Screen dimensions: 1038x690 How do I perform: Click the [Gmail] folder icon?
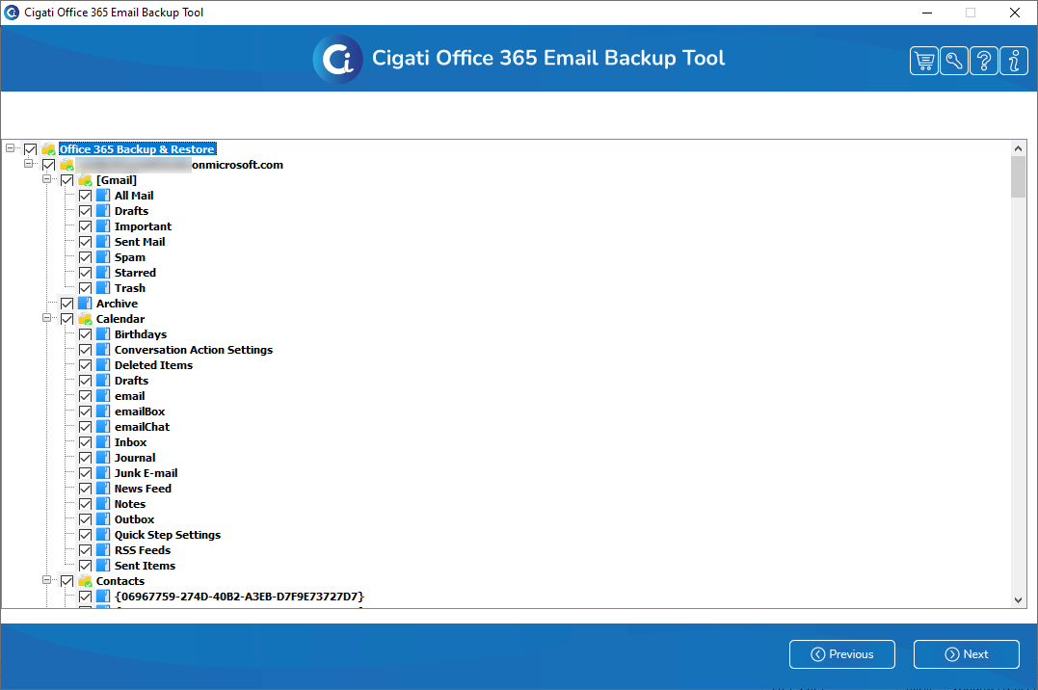pyautogui.click(x=85, y=180)
